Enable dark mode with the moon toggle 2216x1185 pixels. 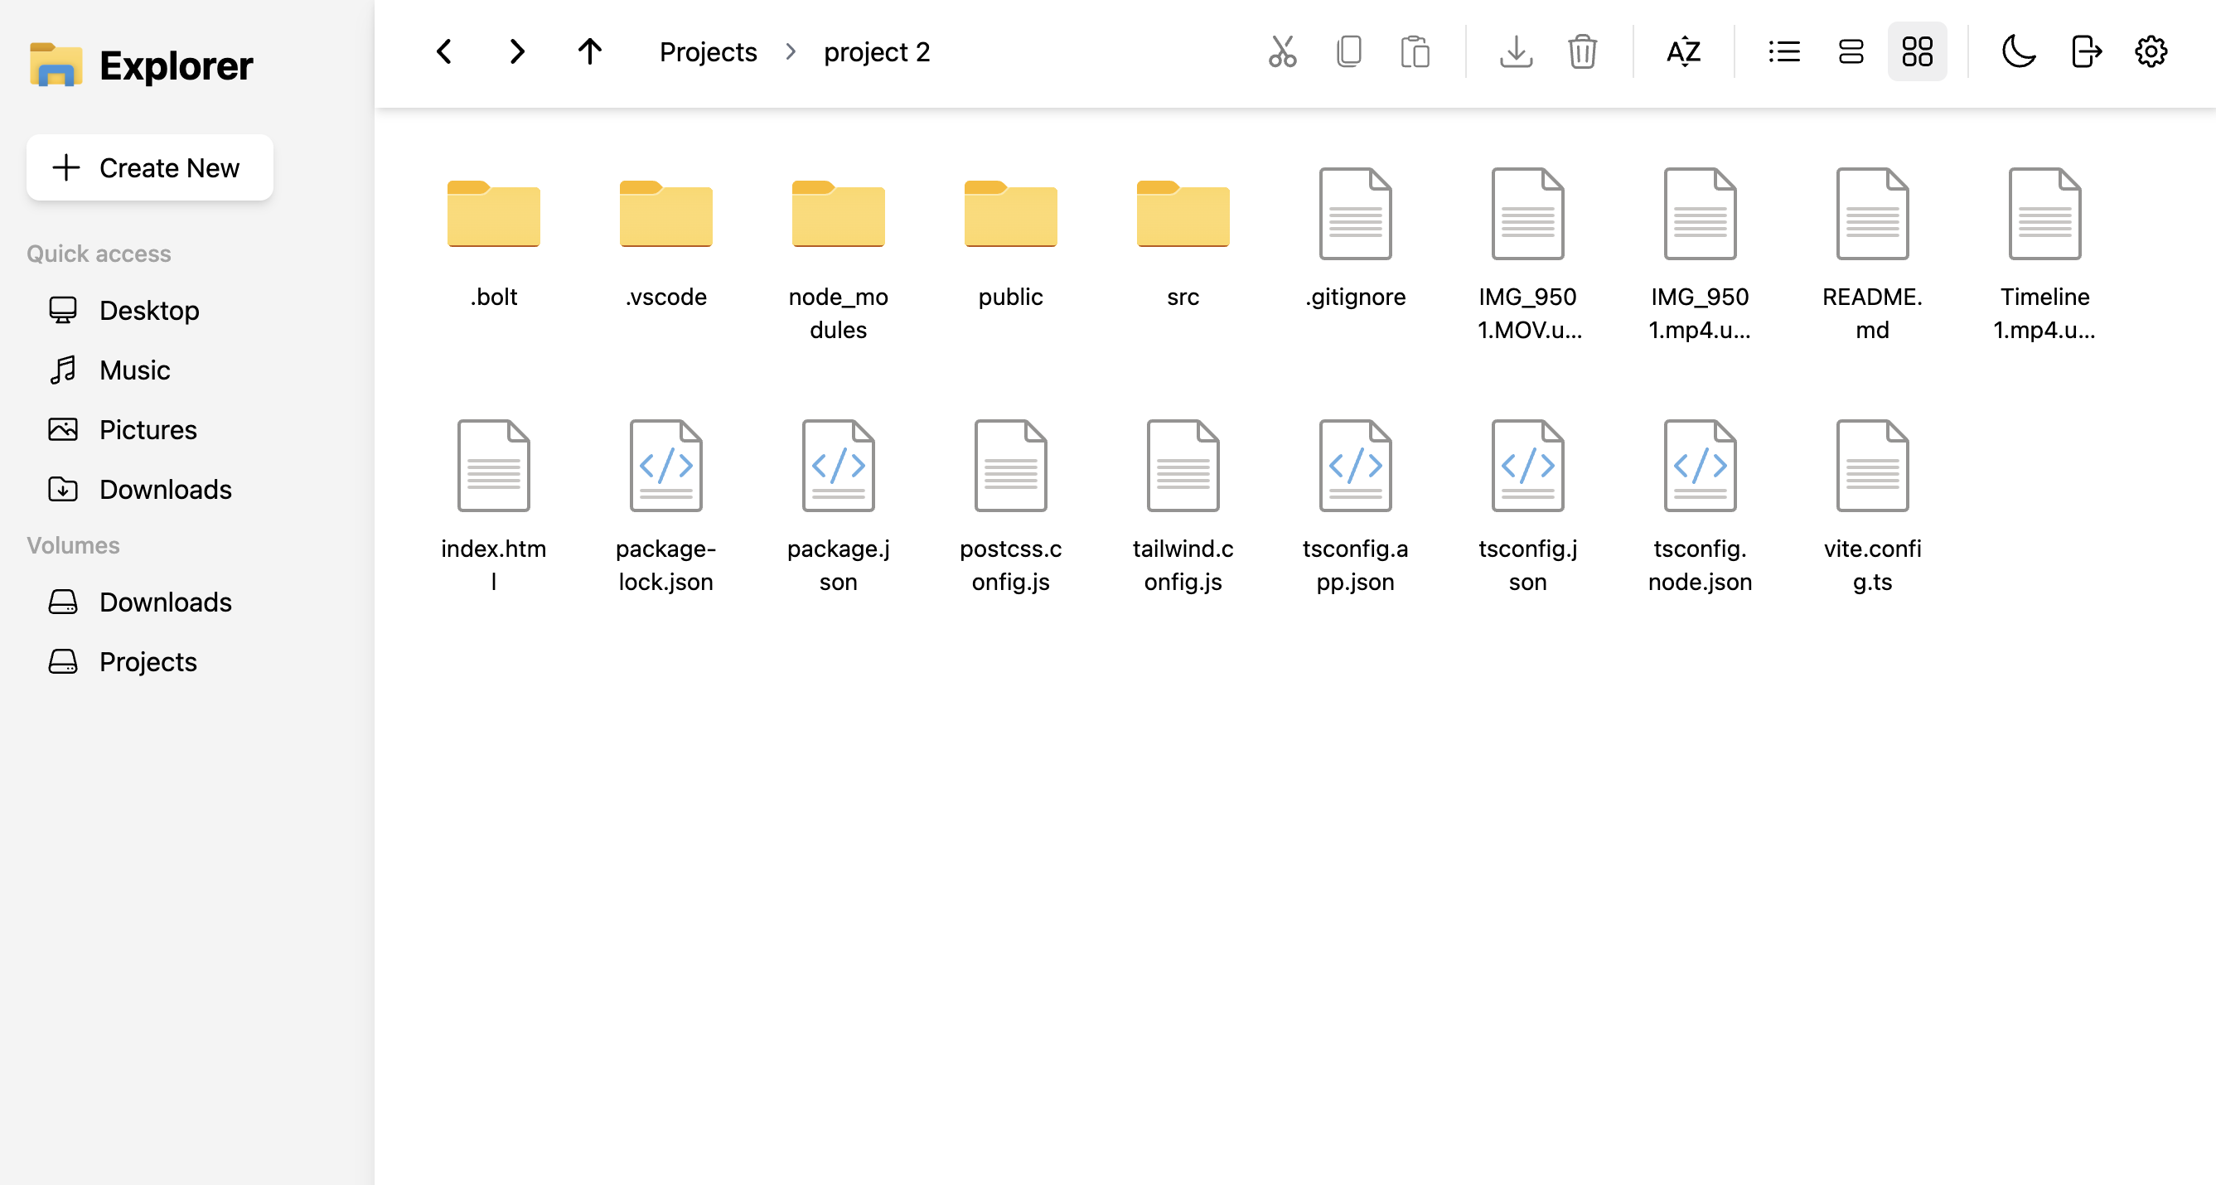click(x=2019, y=51)
